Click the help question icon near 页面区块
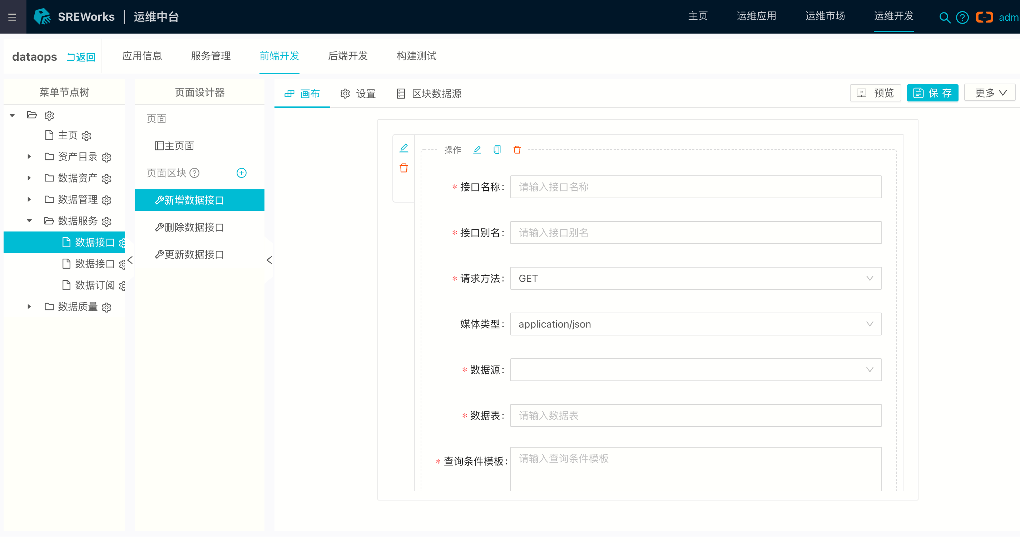The image size is (1020, 543). click(194, 173)
